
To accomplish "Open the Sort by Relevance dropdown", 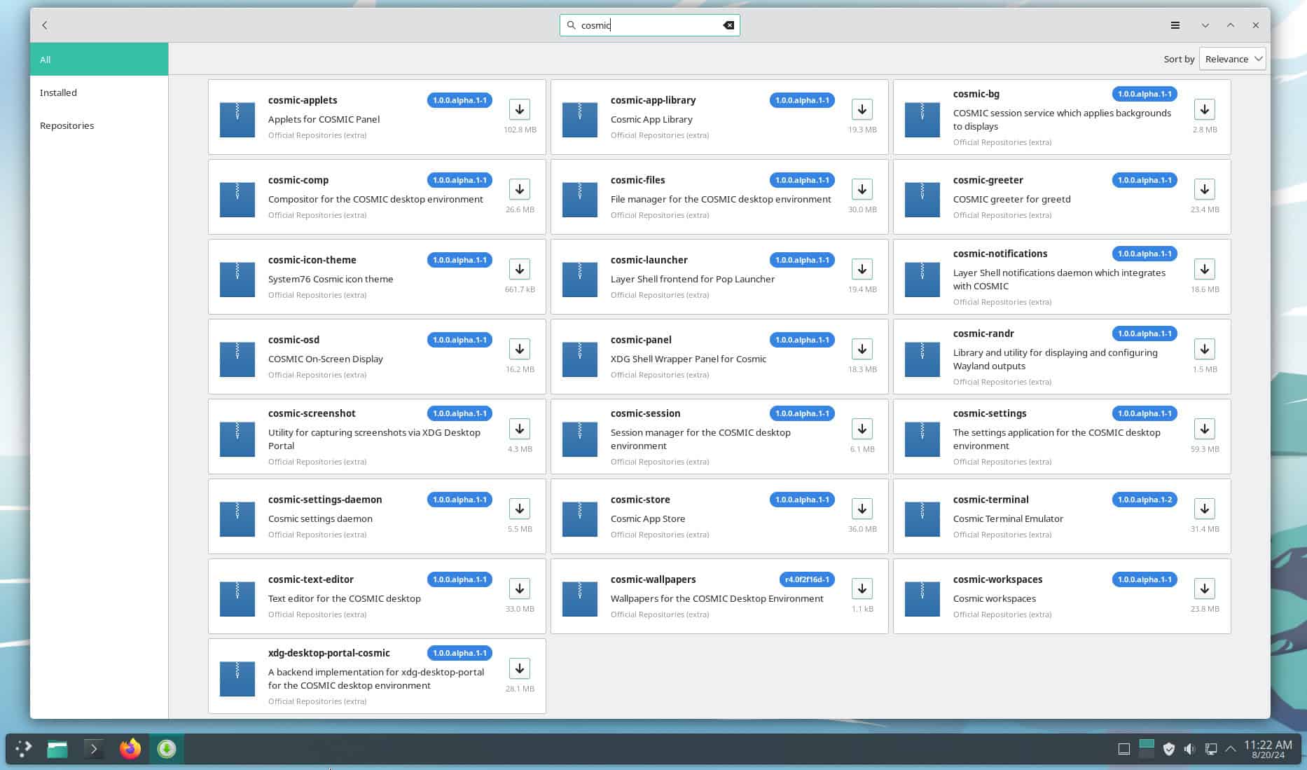I will tap(1232, 59).
